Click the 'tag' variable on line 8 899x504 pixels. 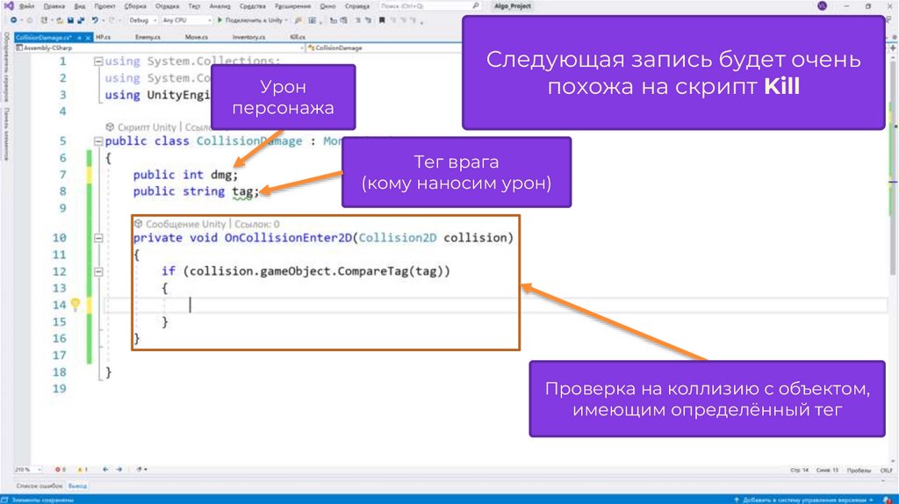click(x=242, y=191)
